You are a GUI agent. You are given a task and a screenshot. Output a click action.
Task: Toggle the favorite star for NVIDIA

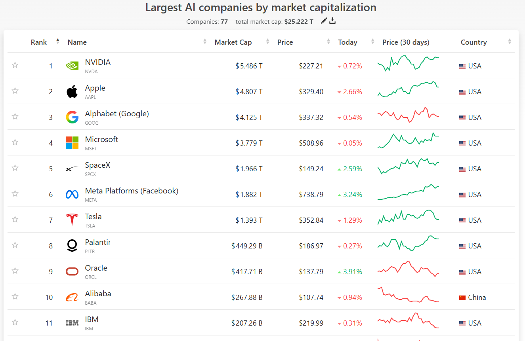tap(15, 65)
